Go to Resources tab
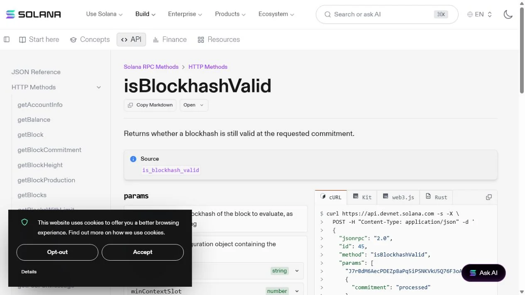 tap(219, 39)
